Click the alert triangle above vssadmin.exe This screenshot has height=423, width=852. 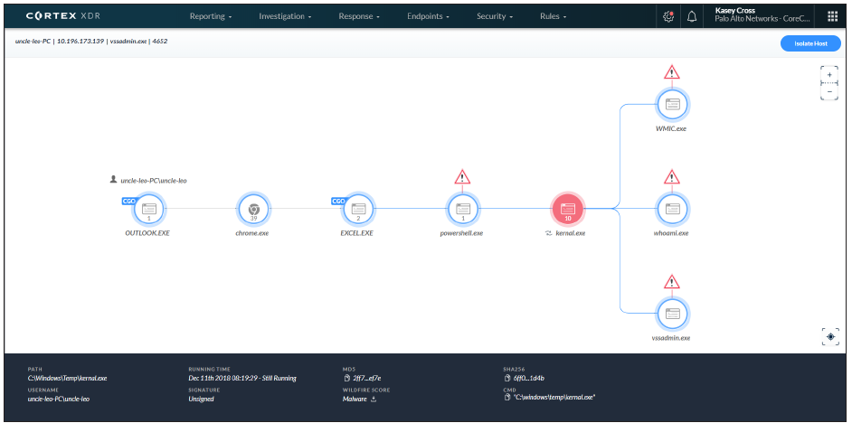pos(672,282)
